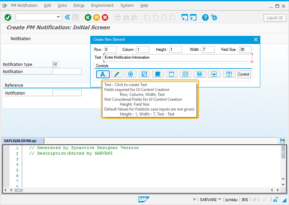Click editor left scroll arrow at bottom-left

click(6, 190)
